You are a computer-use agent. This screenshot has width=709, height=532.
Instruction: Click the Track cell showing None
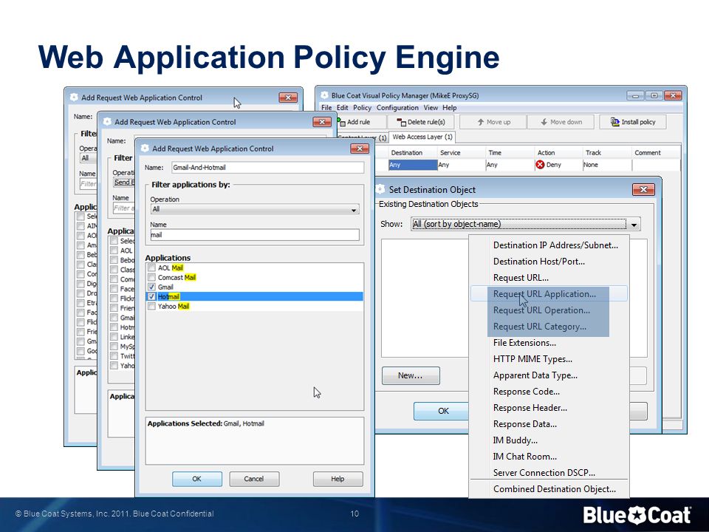tap(607, 165)
